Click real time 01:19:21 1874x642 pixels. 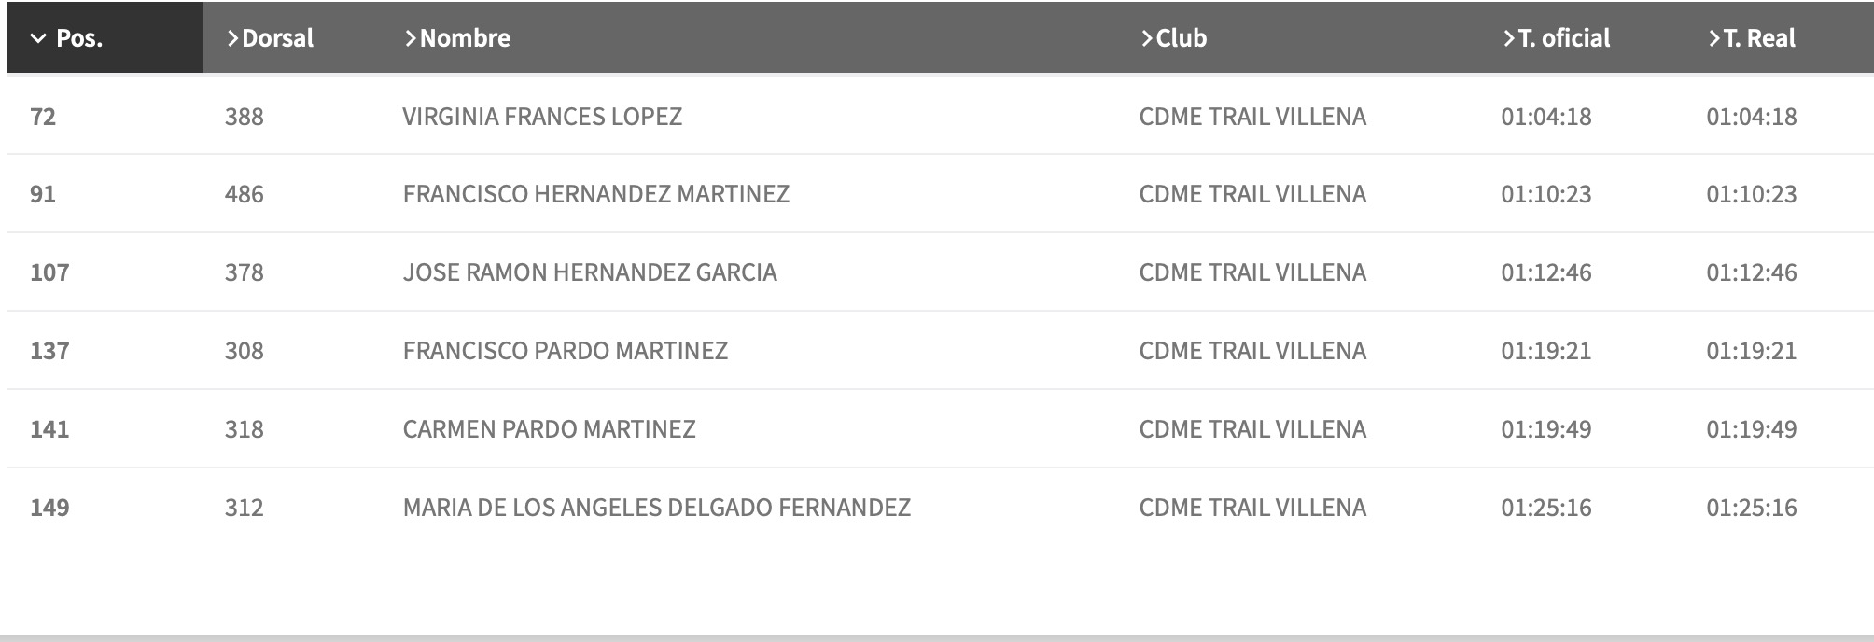[x=1751, y=351]
